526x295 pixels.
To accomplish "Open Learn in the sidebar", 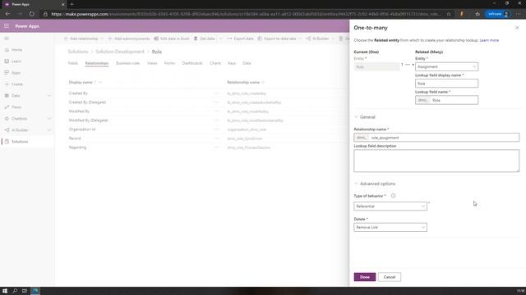I will click(16, 61).
